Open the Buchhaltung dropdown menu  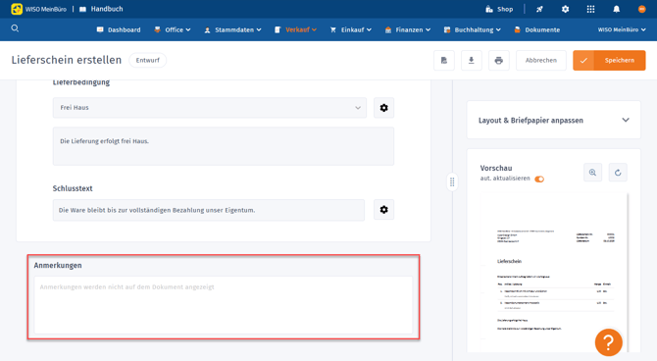tap(473, 29)
